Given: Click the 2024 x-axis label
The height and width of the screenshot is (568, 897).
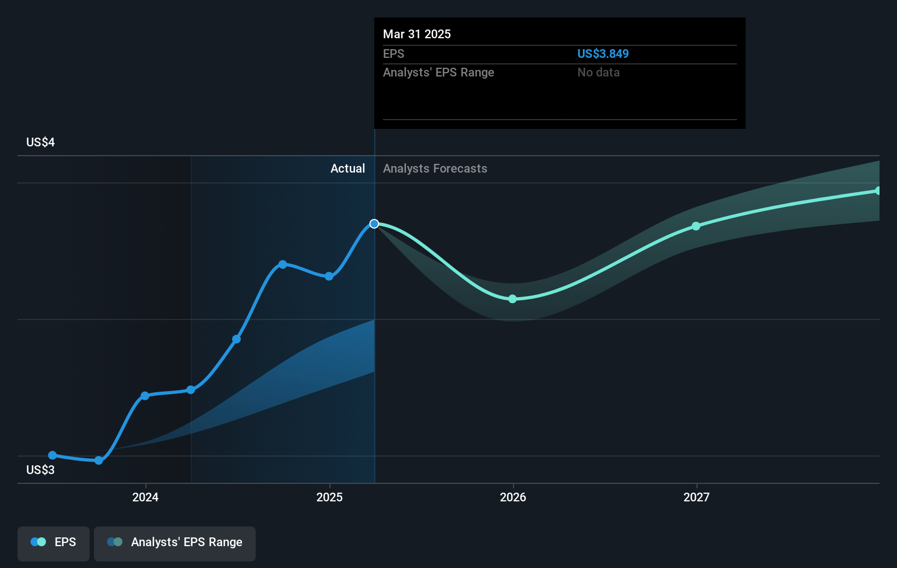Looking at the screenshot, I should [145, 497].
